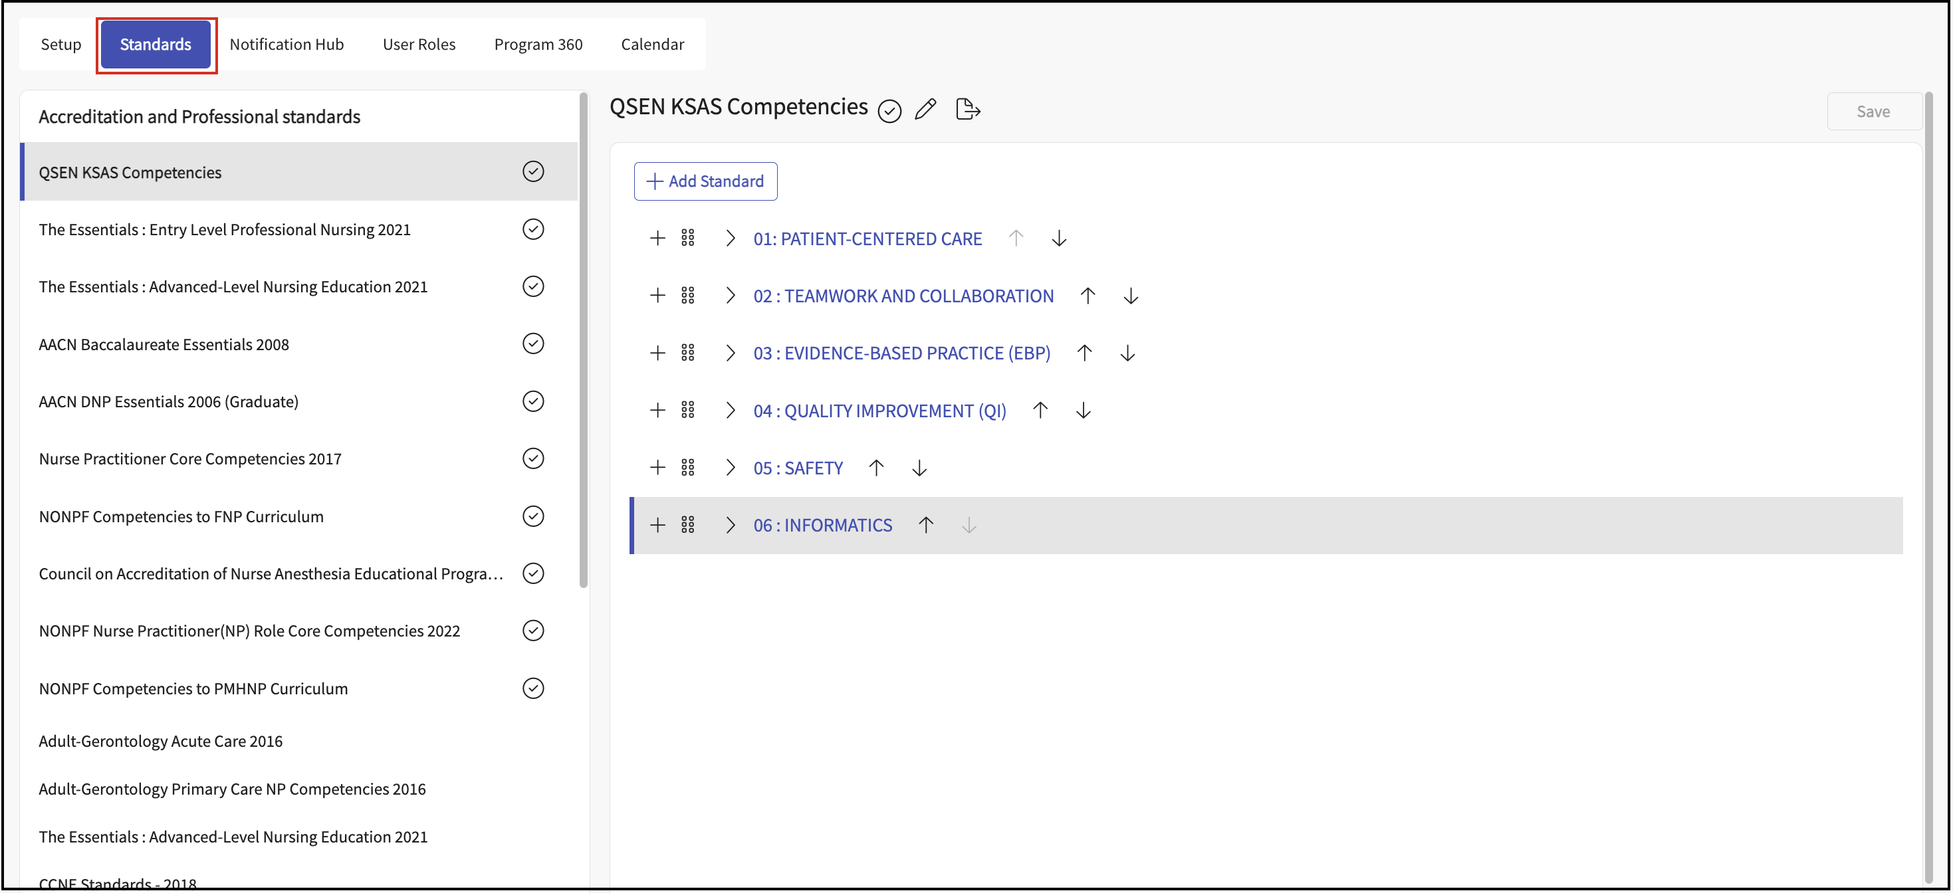Toggle check circle for AACN Baccalaureate Essentials 2008
Image resolution: width=1953 pixels, height=893 pixels.
coord(533,344)
